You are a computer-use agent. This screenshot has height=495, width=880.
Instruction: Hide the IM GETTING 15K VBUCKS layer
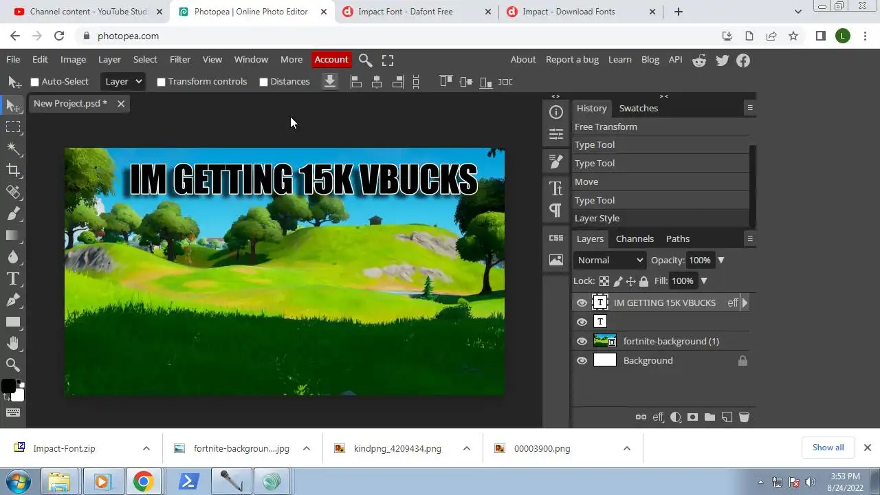pos(582,302)
